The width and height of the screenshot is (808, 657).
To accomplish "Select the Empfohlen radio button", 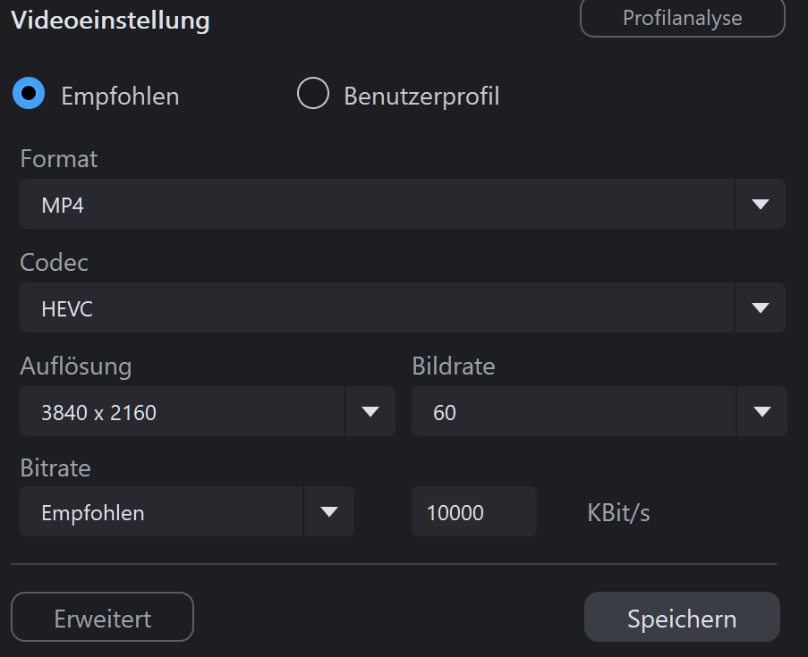I will [x=29, y=94].
